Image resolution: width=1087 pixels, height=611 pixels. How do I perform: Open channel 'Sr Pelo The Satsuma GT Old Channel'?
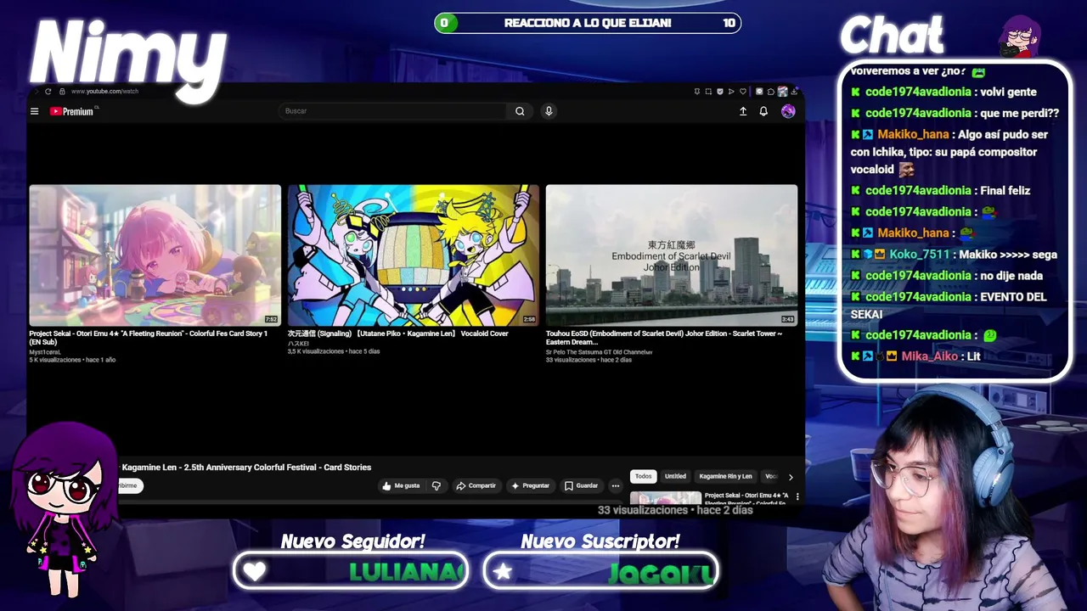pyautogui.click(x=599, y=351)
